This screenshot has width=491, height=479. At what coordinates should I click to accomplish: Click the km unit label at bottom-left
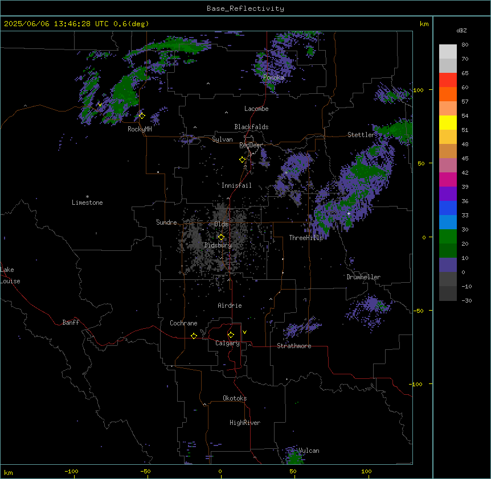[9, 473]
